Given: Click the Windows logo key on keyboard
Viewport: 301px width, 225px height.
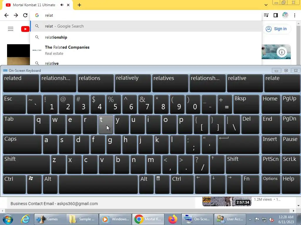Looking at the screenshot, I should (34, 185).
